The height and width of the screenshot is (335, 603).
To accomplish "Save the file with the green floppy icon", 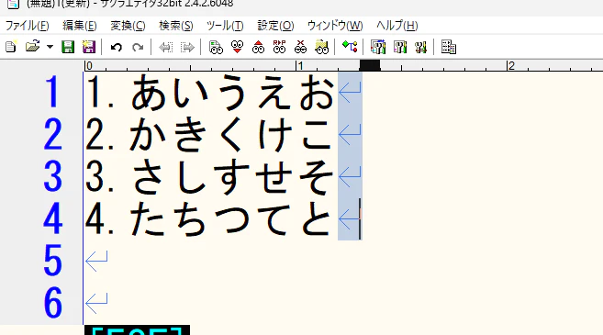I will [x=68, y=47].
